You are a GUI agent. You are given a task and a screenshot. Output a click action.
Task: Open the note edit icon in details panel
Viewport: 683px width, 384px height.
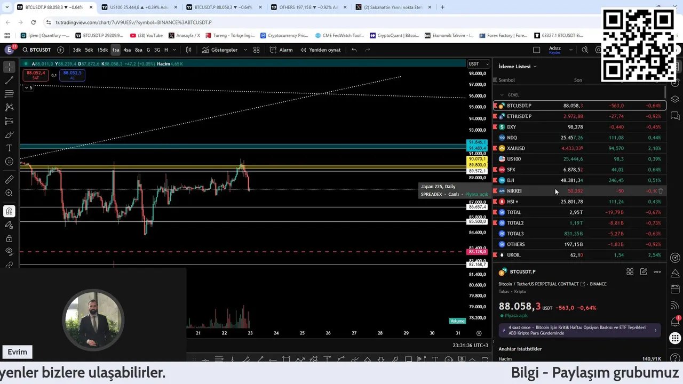pos(644,272)
